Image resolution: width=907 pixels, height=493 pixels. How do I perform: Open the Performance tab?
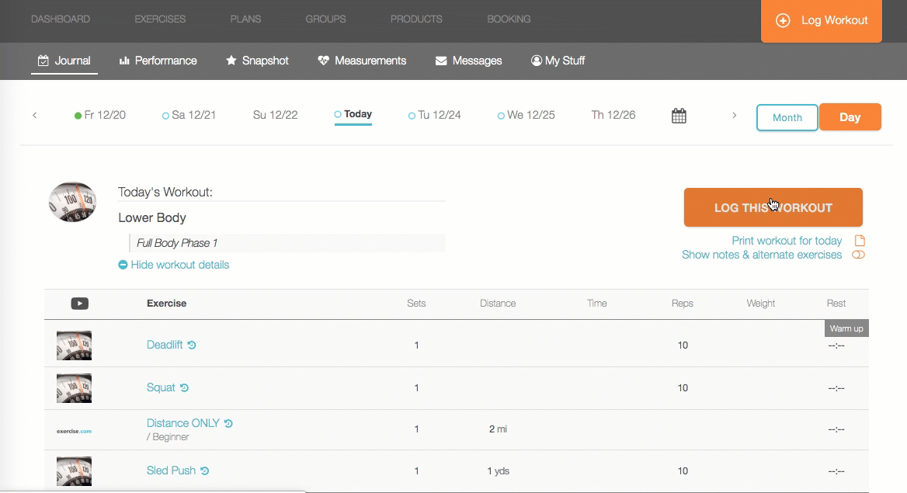tap(158, 61)
